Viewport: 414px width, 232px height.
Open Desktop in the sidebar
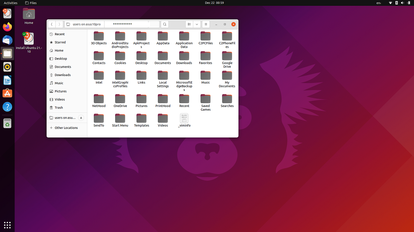point(67,59)
